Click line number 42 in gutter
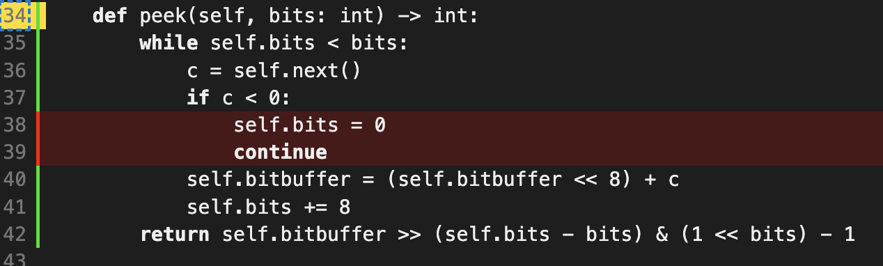The image size is (883, 266). point(15,234)
